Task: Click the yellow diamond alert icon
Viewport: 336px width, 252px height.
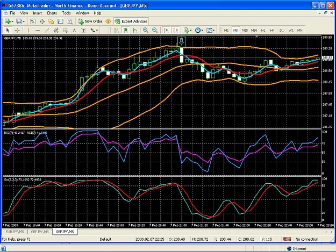Action: [x=108, y=21]
